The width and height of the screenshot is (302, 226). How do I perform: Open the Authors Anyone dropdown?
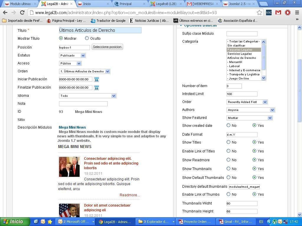coord(251,110)
